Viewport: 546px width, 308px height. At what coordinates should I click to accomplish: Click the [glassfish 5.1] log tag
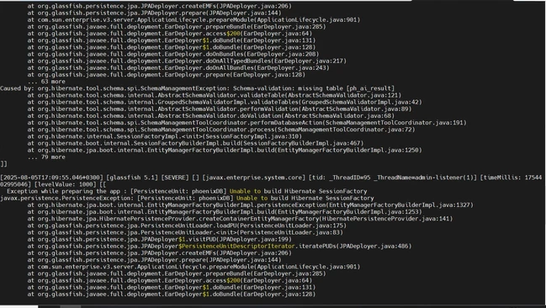pos(132,178)
